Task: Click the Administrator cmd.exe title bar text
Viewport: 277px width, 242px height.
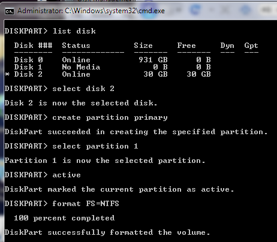Action: pyautogui.click(x=91, y=11)
